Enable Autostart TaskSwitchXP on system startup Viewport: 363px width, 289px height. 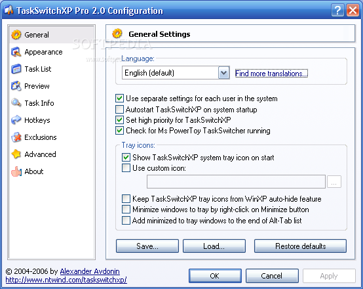click(x=119, y=109)
